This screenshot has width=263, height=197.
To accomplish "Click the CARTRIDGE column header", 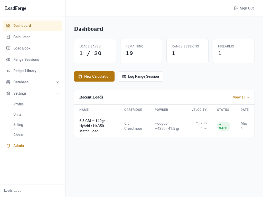I will 133,110.
